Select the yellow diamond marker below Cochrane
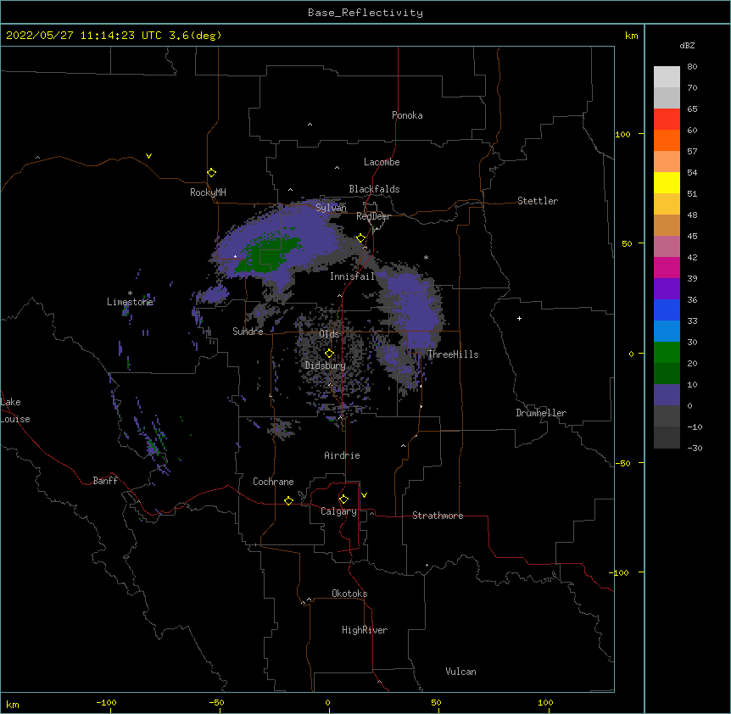The height and width of the screenshot is (714, 731). [x=288, y=500]
